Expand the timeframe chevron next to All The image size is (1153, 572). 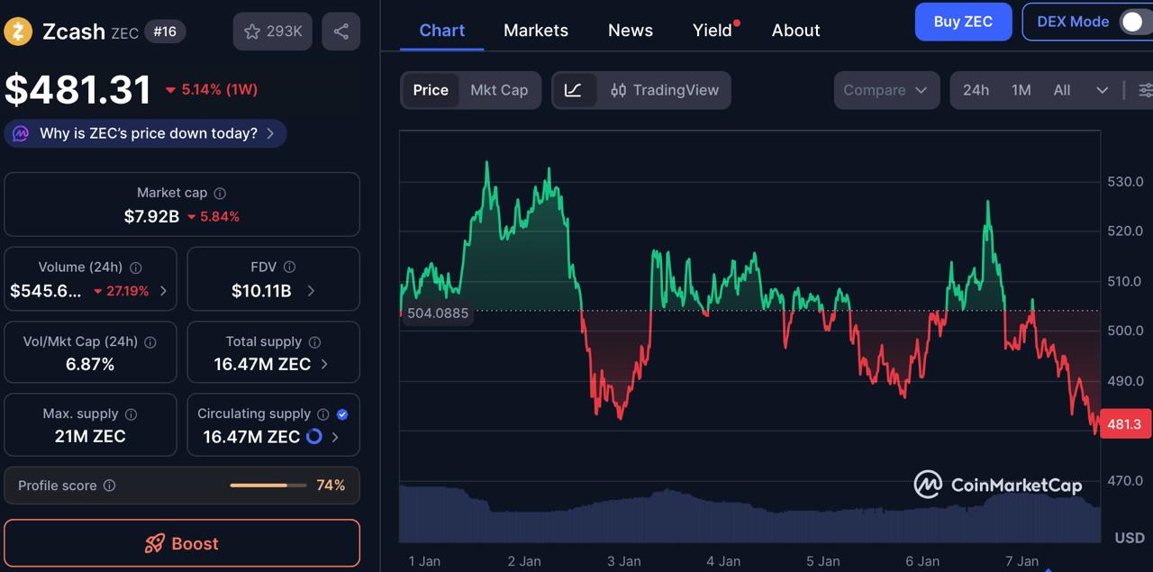pos(1102,90)
